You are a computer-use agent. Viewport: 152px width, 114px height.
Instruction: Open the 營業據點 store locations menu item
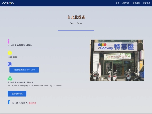coord(136,3)
